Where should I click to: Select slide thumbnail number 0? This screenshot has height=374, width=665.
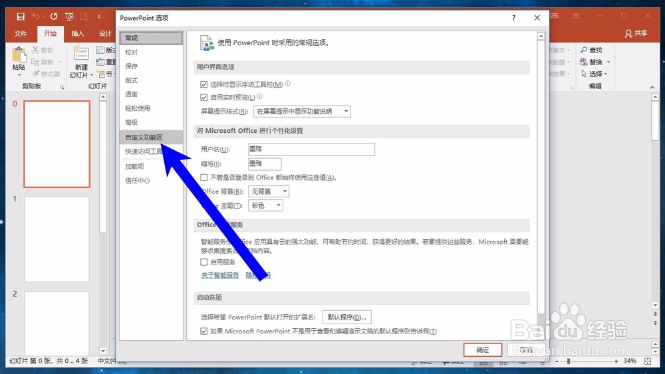[x=57, y=144]
